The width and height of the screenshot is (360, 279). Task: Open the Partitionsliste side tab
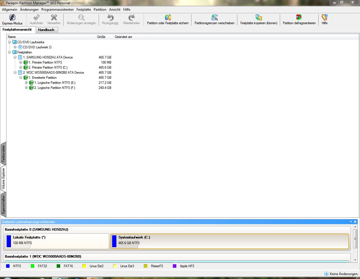(3, 154)
